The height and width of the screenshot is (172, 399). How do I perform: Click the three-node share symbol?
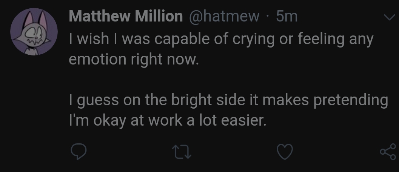click(x=387, y=152)
